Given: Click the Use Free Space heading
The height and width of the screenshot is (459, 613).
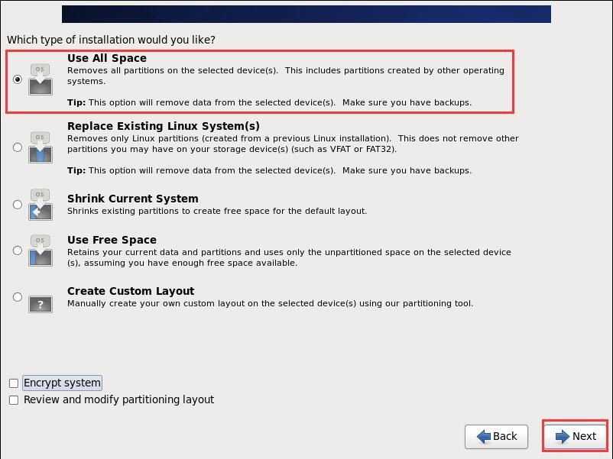Looking at the screenshot, I should 112,240.
